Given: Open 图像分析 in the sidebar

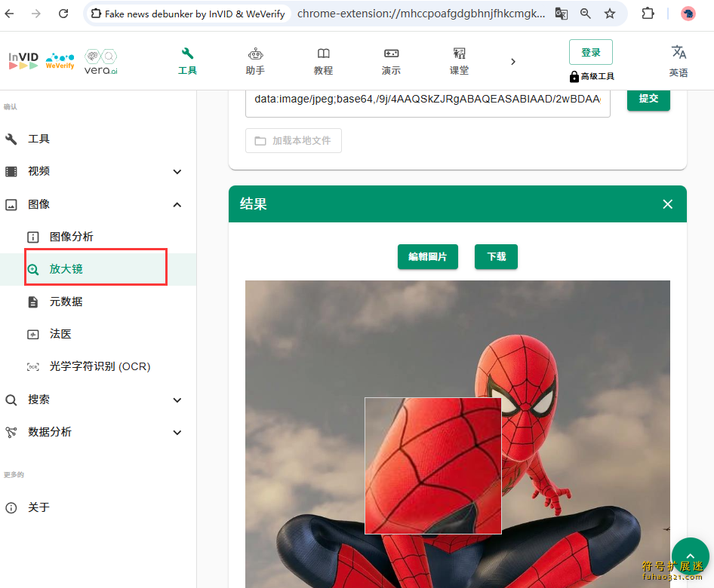Looking at the screenshot, I should pyautogui.click(x=98, y=237).
